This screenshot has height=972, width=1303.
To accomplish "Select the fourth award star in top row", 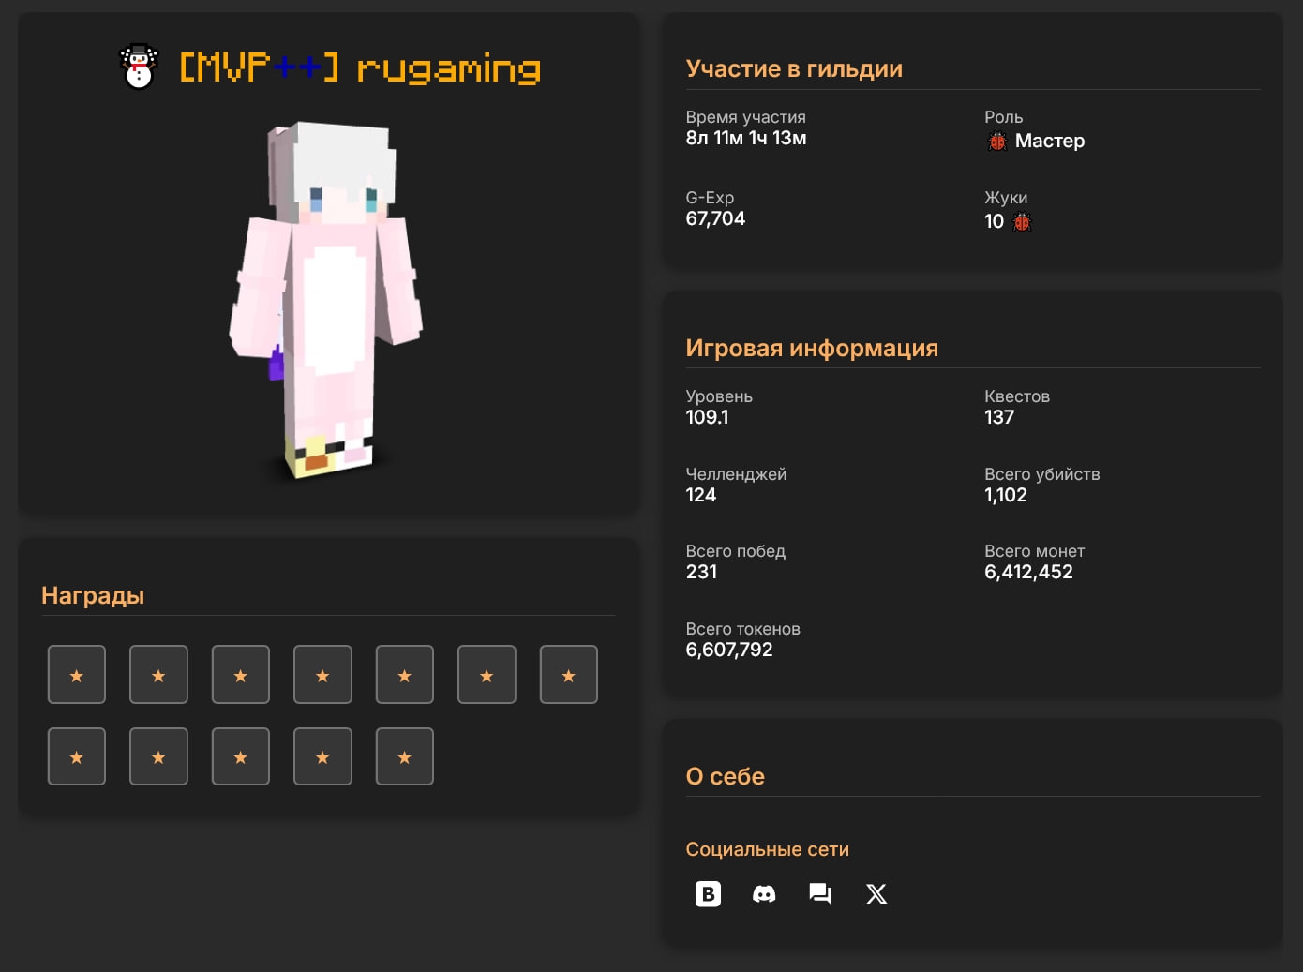I will coord(322,675).
